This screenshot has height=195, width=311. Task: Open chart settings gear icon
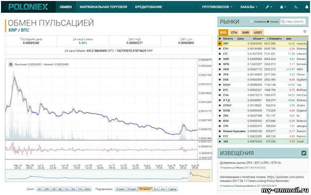coord(11,64)
